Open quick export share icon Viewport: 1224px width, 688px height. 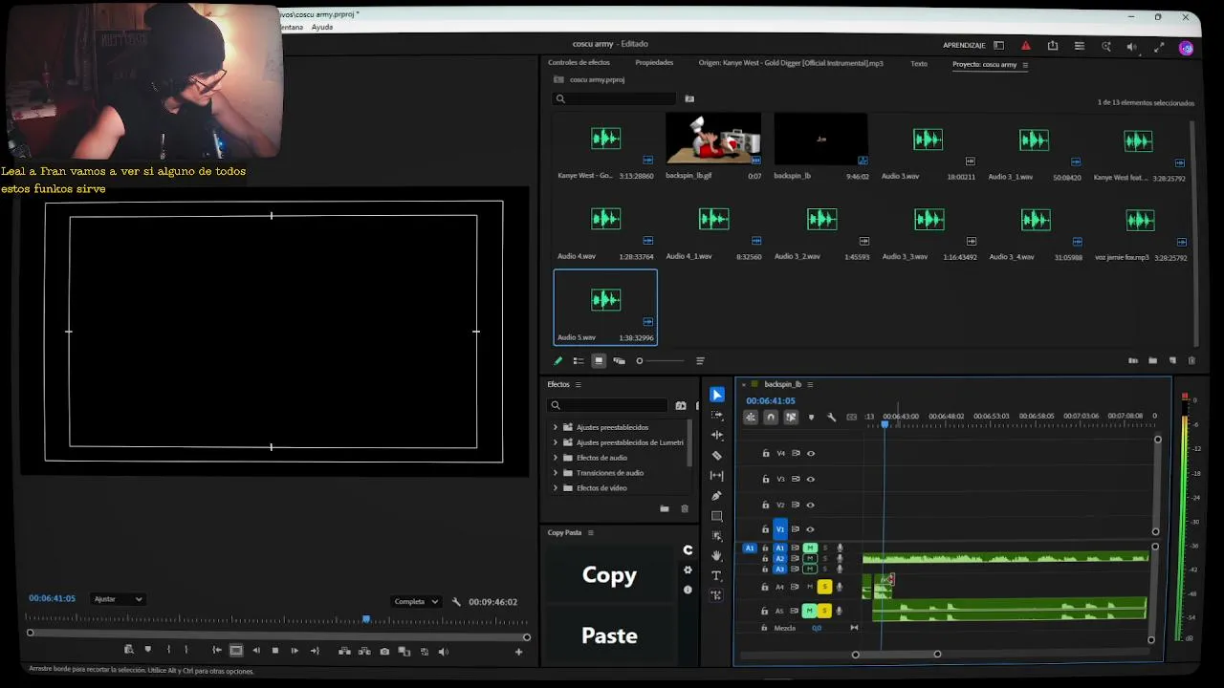(x=1053, y=46)
